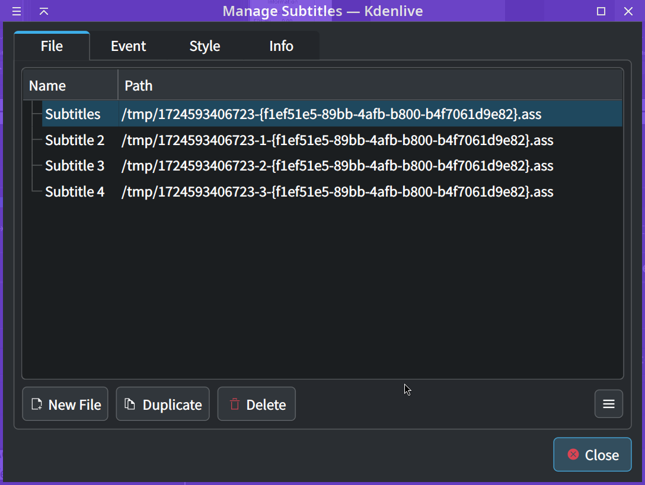This screenshot has width=645, height=485.
Task: Select the File tab
Action: 52,46
